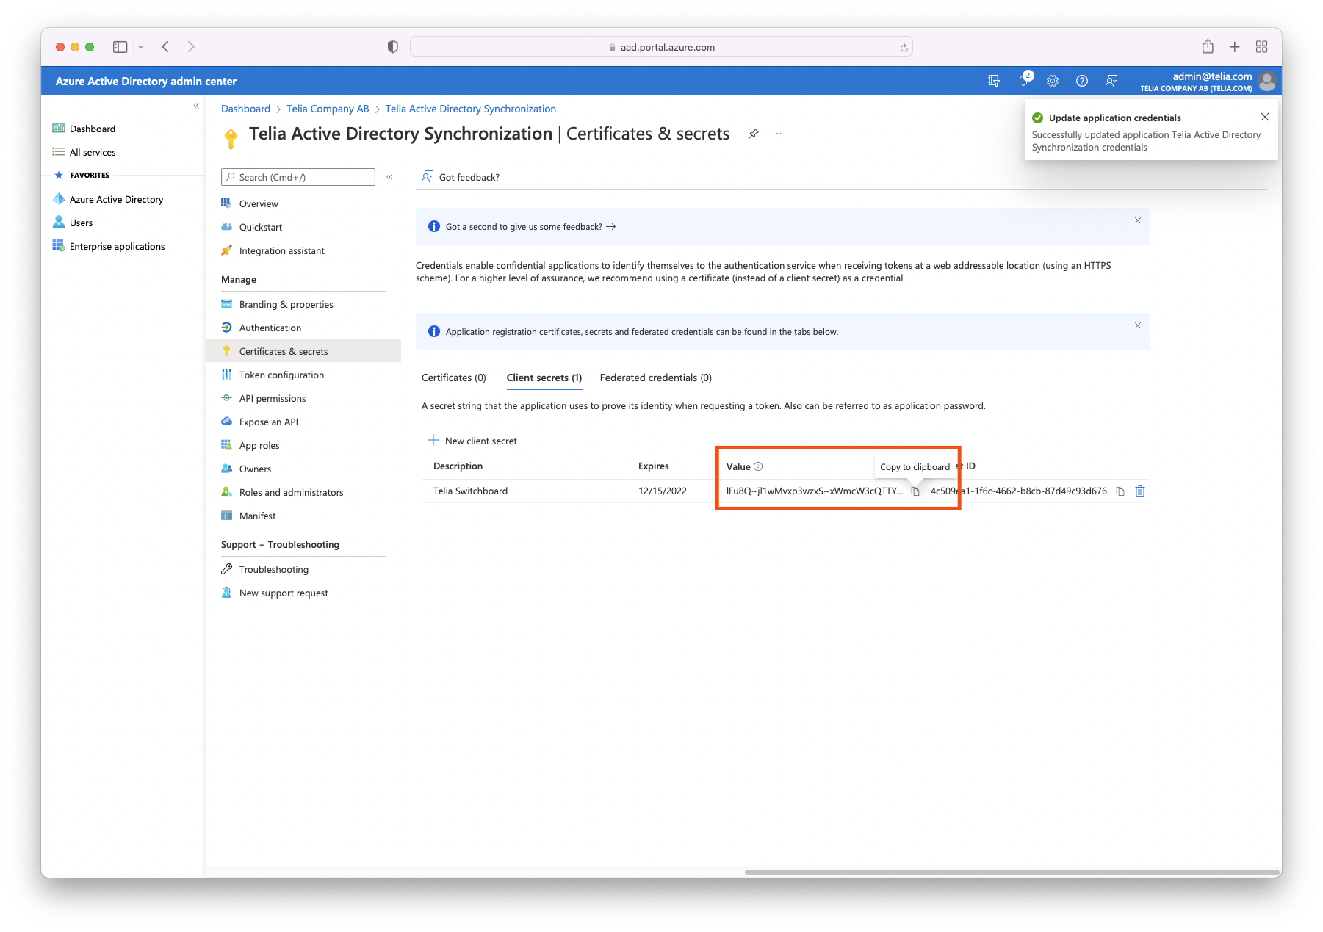
Task: Dismiss the feedback prompt banner
Action: 1138,220
